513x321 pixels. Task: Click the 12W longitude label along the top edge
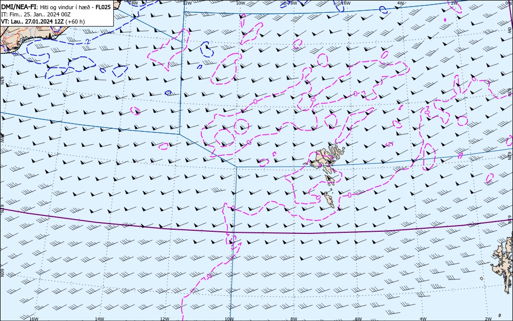coord(187,3)
